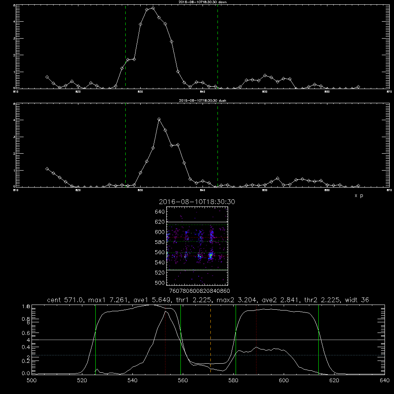Select the highest peak marker in dawn plot

point(153,8)
